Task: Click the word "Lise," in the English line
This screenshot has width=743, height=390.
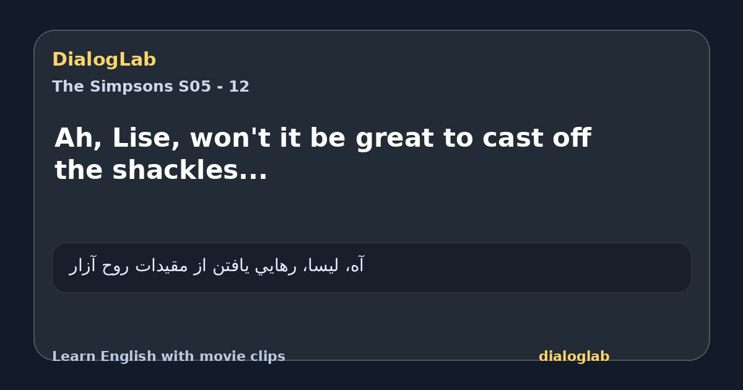Action: [x=146, y=138]
